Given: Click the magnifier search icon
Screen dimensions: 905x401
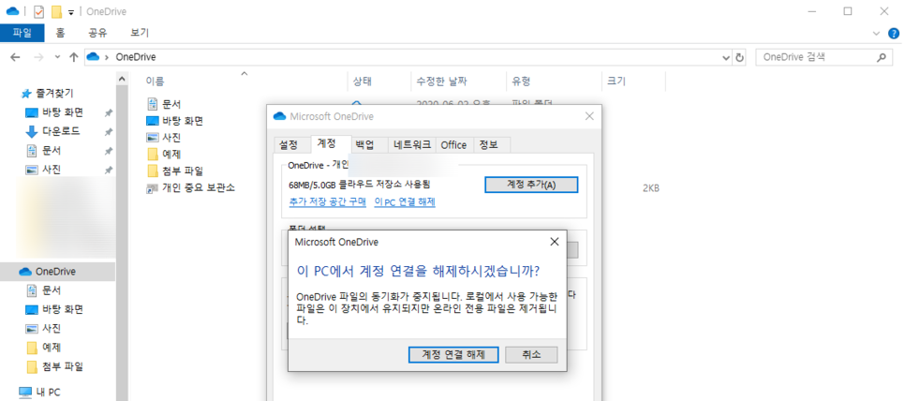Looking at the screenshot, I should click(x=881, y=57).
